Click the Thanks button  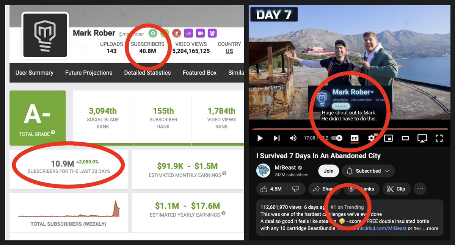(x=362, y=189)
